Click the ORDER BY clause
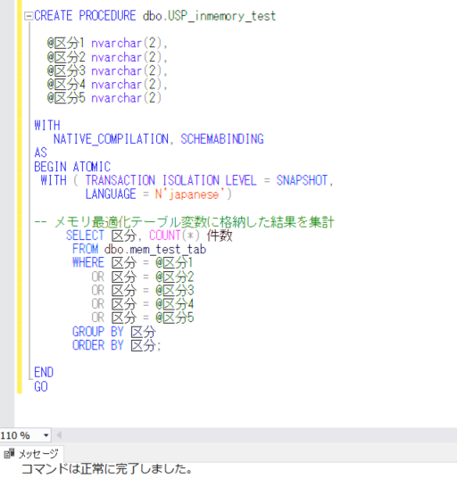Image resolution: width=457 pixels, height=487 pixels. (x=116, y=345)
